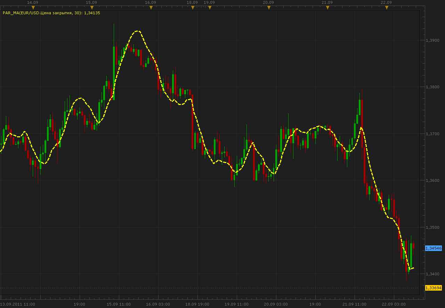Screen dimensions: 445x308
Task: Click the 15.09 day marker triangle
Action: (92, 7)
